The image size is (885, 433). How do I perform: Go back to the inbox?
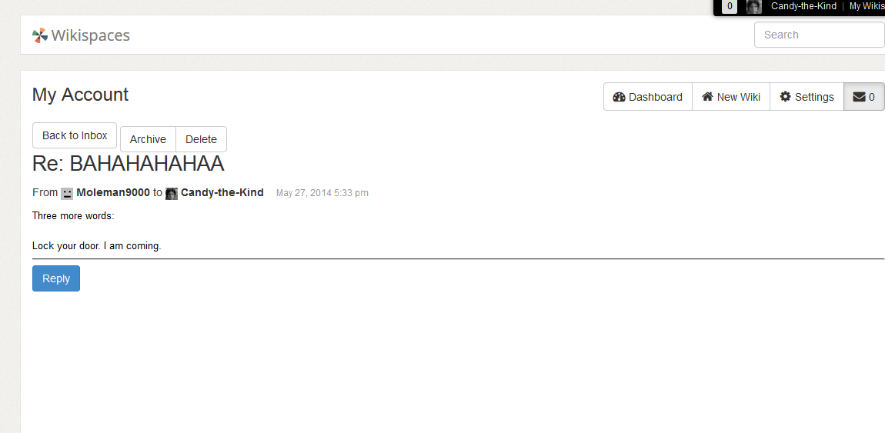tap(75, 135)
